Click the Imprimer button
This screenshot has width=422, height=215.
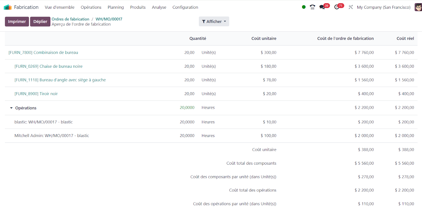click(17, 22)
